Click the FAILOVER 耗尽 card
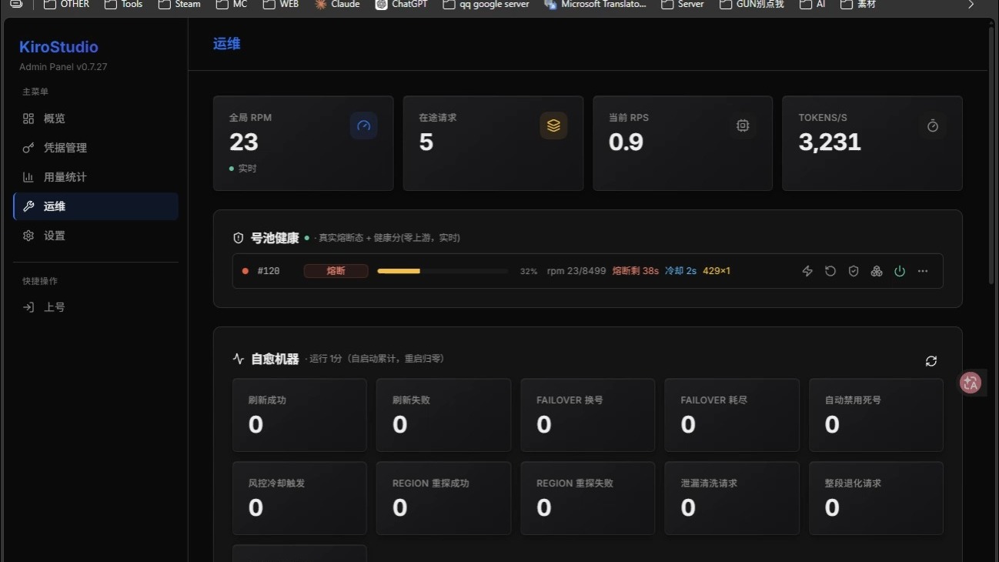Screen dimensions: 999x562 tap(732, 415)
